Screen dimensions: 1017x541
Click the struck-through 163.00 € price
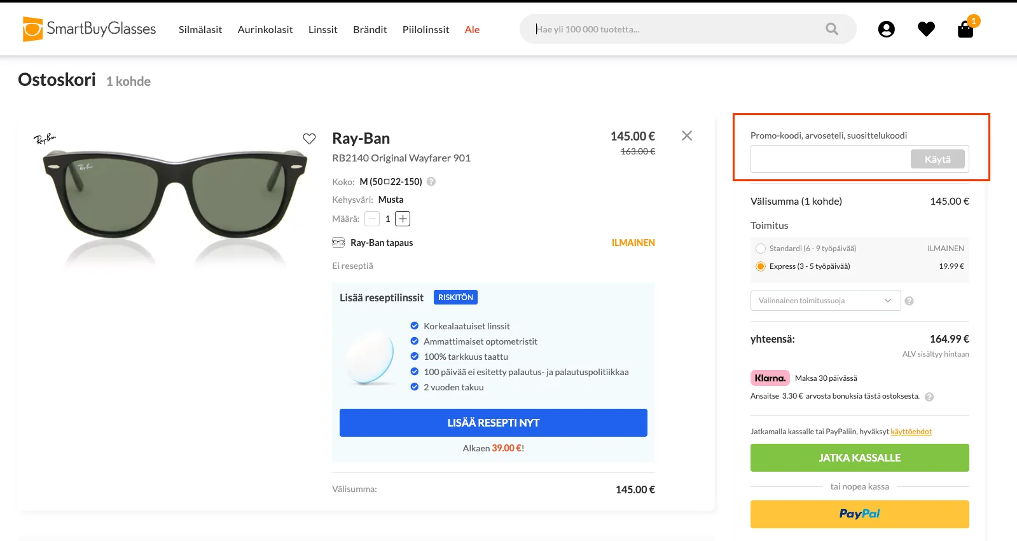click(638, 151)
